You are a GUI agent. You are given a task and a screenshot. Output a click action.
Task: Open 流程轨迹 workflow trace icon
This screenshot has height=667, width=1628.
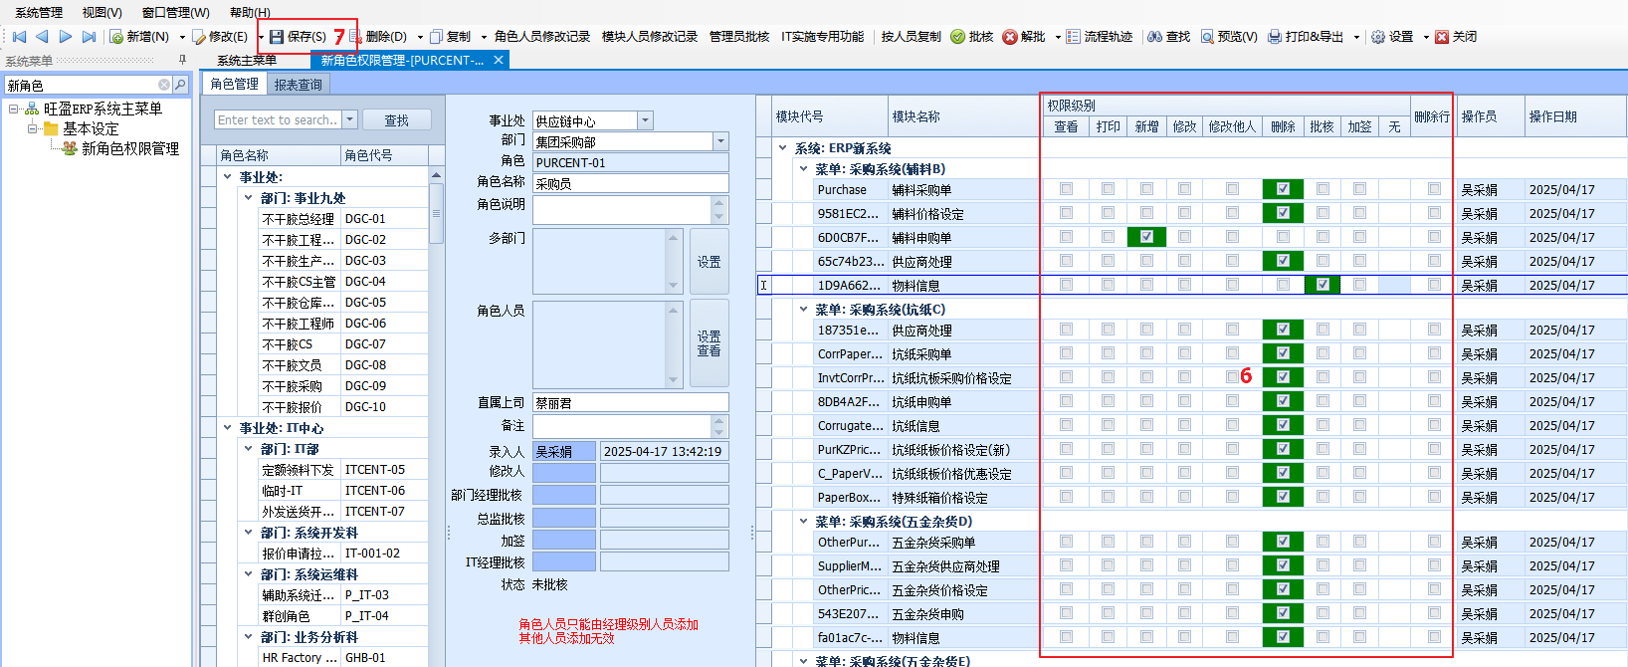point(1073,37)
